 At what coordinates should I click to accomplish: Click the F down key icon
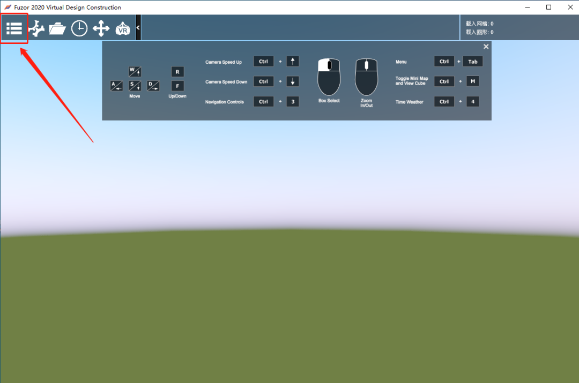point(177,86)
